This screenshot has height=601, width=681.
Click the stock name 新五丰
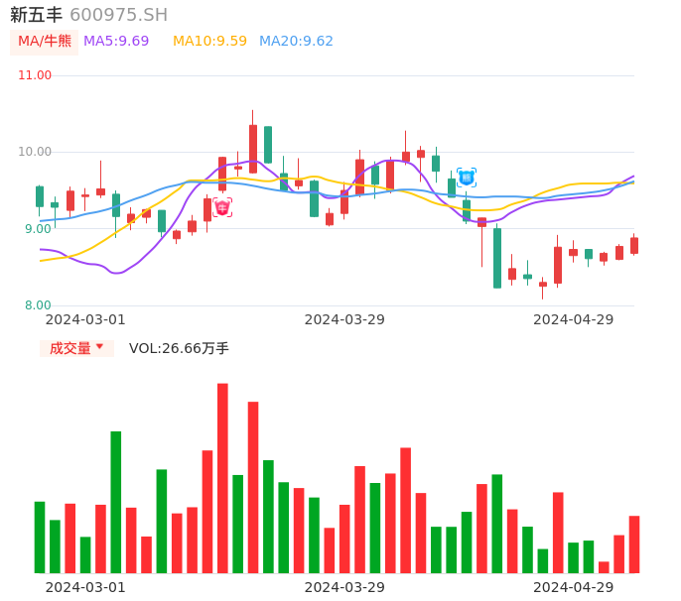coord(36,15)
